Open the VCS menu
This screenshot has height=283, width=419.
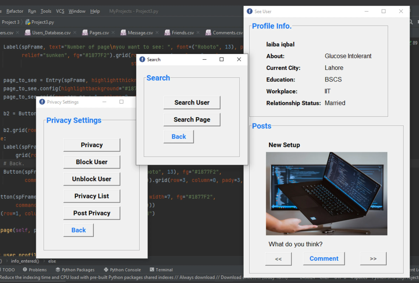(x=60, y=11)
